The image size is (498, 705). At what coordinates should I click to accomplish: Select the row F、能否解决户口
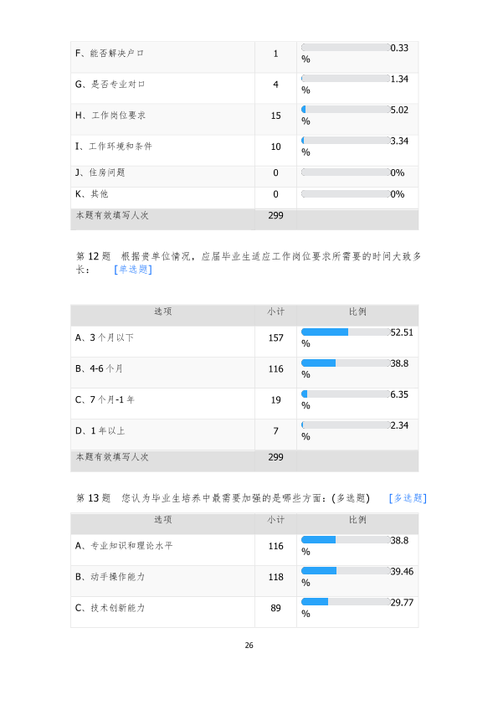[x=244, y=57]
